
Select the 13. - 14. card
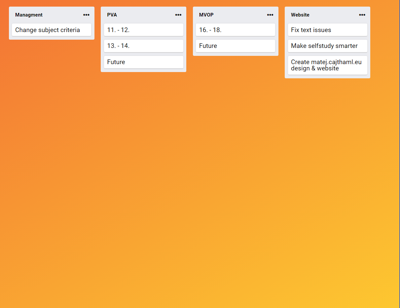[143, 46]
